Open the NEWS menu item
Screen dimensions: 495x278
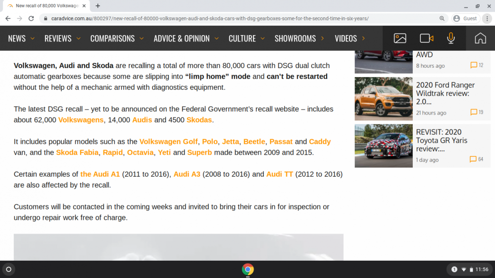point(17,39)
